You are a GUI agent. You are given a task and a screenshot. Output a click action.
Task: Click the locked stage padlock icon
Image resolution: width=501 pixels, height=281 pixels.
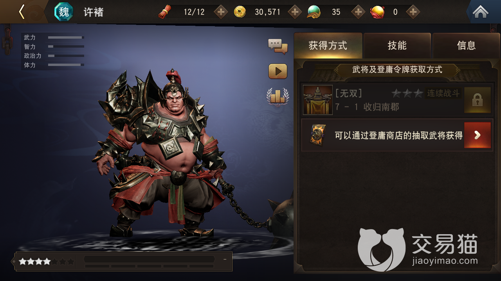coord(477,100)
